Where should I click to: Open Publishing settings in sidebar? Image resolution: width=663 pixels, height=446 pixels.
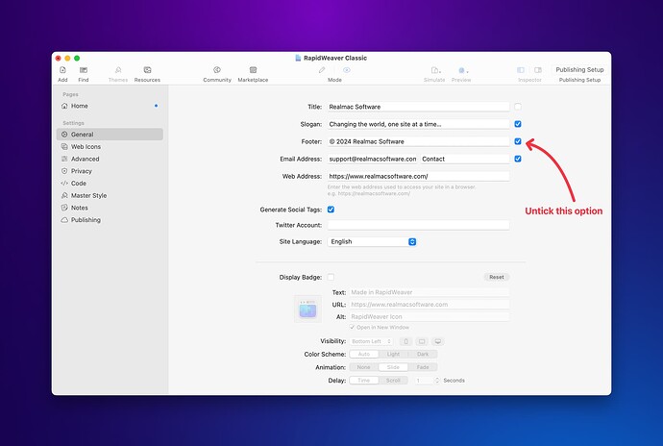[110, 220]
